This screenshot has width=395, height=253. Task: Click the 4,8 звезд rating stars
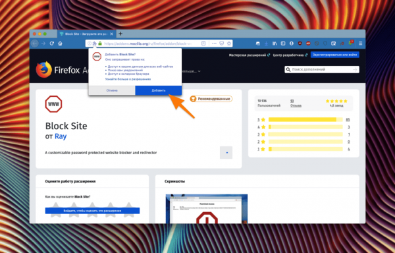click(336, 101)
